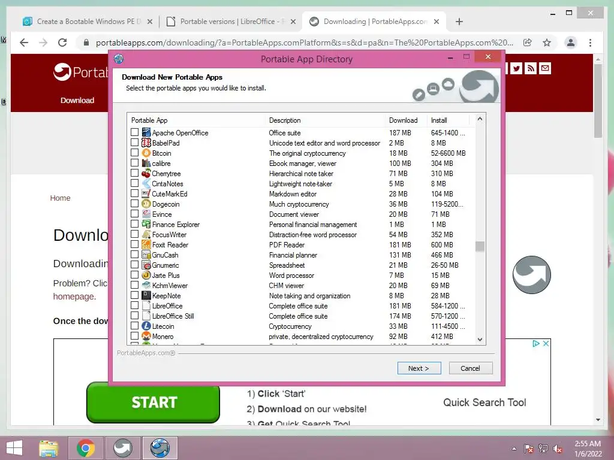Click the CuteMarkEd icon
Image resolution: width=614 pixels, height=460 pixels.
click(x=146, y=193)
